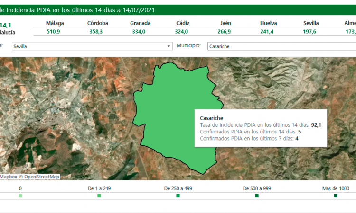Select the Sevilla province header
The height and width of the screenshot is (213, 356).
coord(311,23)
